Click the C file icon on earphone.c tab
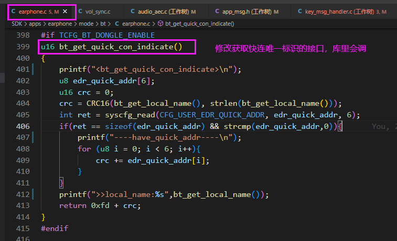 [14, 12]
